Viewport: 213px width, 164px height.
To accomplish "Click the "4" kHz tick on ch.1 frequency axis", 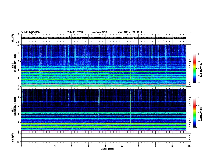I will tap(19, 70).
